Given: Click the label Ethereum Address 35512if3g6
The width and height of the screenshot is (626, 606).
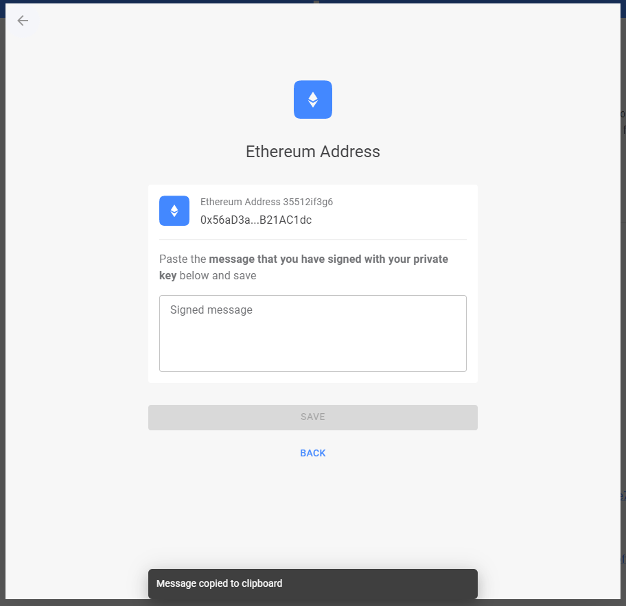Looking at the screenshot, I should pyautogui.click(x=266, y=202).
